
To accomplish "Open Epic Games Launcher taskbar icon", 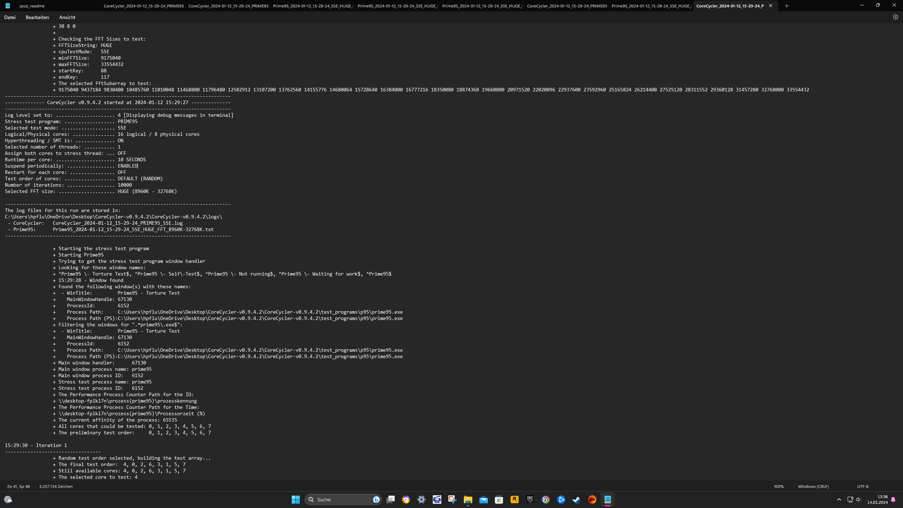I will [530, 500].
